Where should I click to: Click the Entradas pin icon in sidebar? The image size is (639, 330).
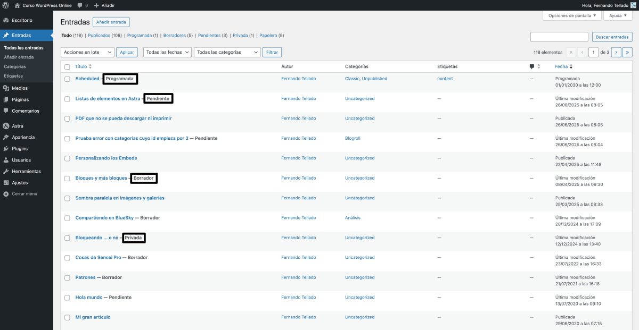click(6, 35)
